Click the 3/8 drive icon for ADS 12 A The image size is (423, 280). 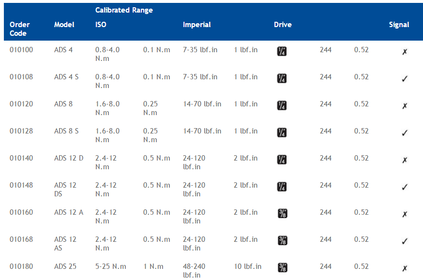point(283,213)
